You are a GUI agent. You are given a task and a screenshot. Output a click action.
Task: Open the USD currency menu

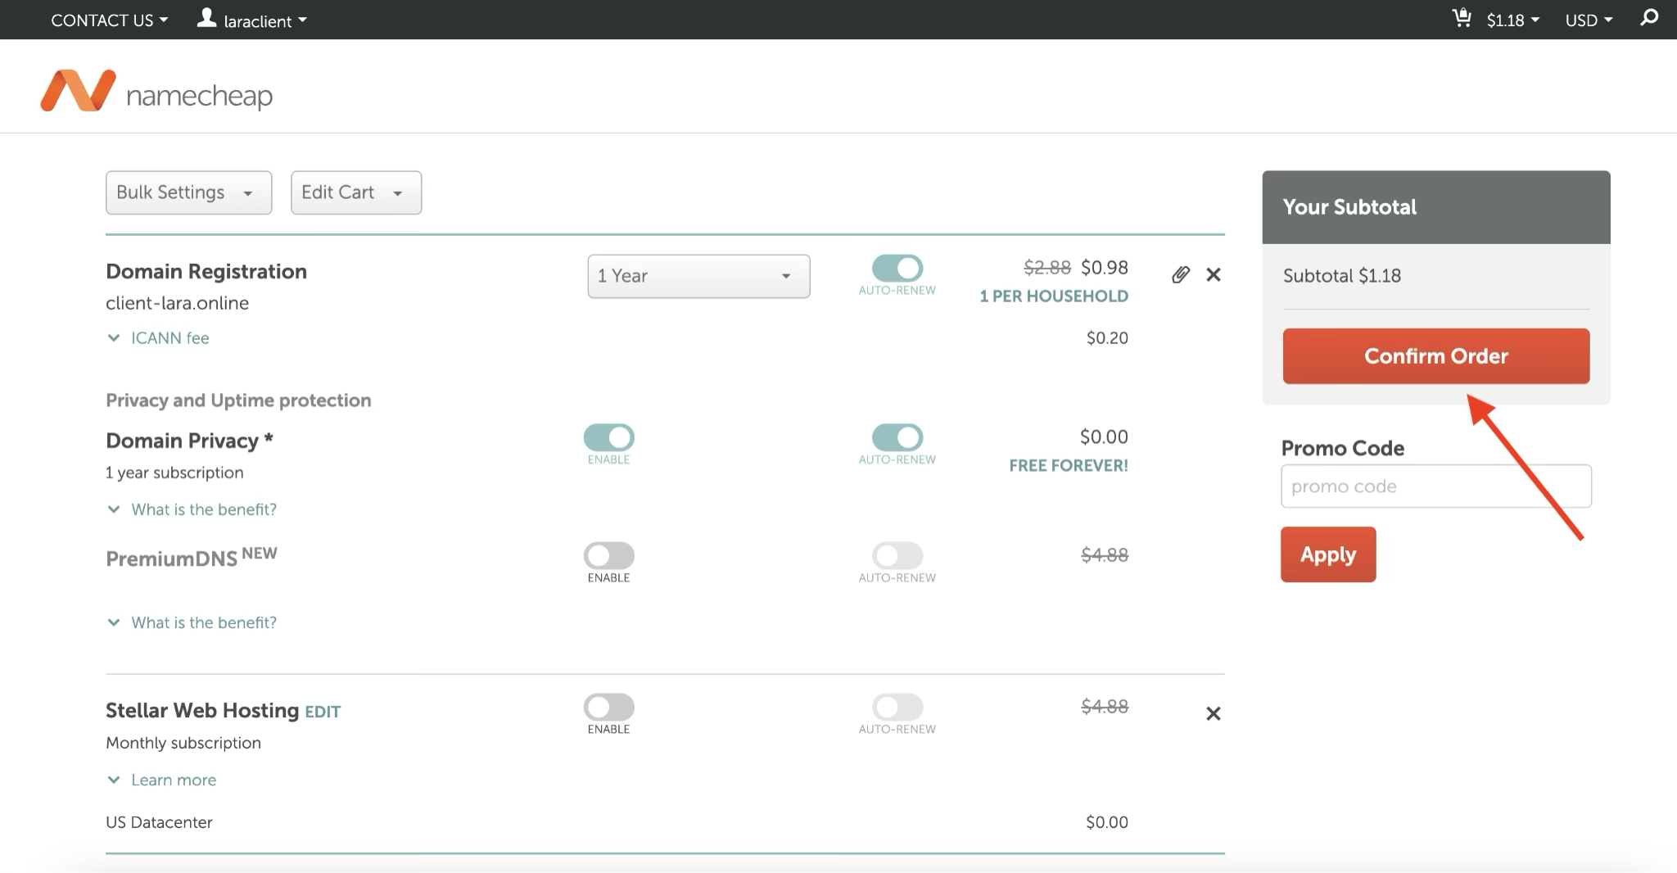pyautogui.click(x=1589, y=20)
